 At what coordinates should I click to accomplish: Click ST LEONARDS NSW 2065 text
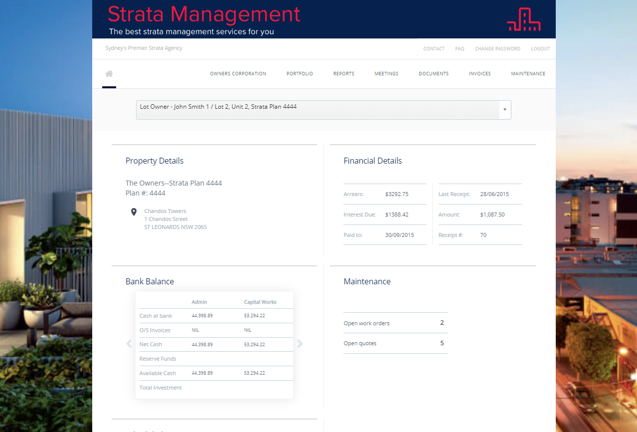click(175, 227)
